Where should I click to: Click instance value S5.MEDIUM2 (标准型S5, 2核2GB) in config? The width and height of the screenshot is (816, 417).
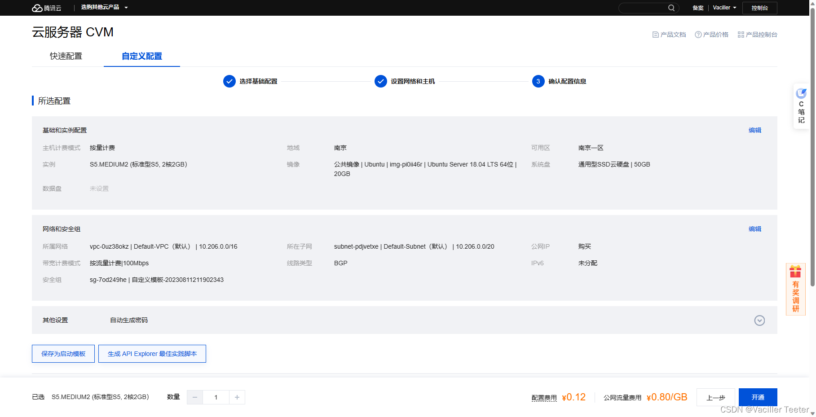tap(138, 164)
